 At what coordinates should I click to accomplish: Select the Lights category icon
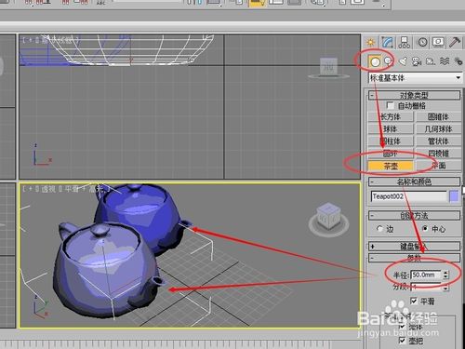403,61
